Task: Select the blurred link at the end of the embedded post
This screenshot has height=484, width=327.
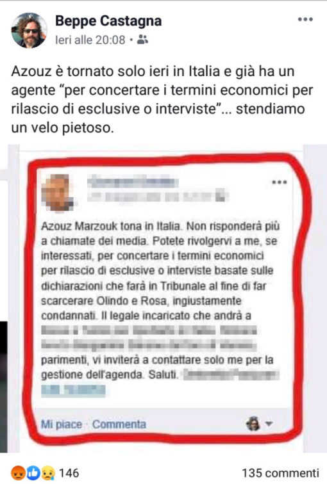Action: 73,391
